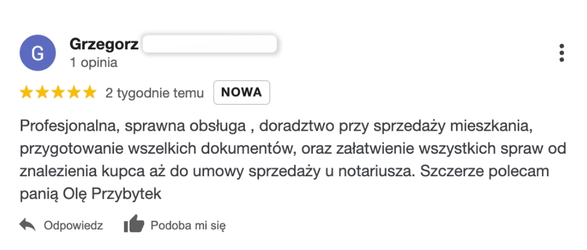Click the line 'przygotowanie wszelkich dokumentów'
The height and width of the screenshot is (250, 587).
[x=159, y=149]
